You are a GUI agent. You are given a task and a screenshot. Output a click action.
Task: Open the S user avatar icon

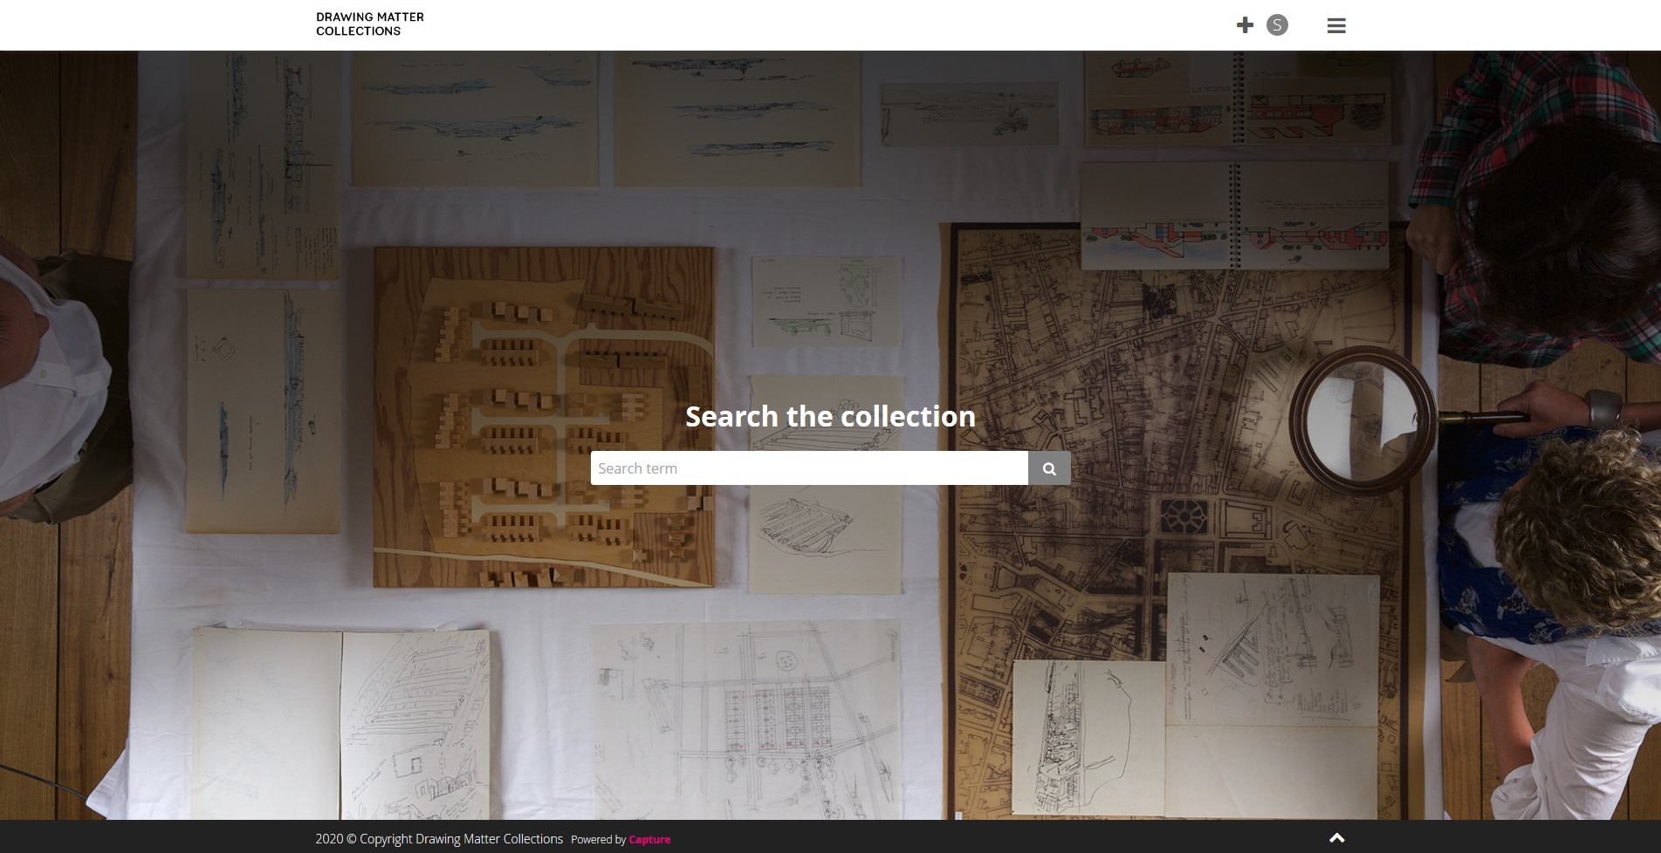coord(1277,25)
